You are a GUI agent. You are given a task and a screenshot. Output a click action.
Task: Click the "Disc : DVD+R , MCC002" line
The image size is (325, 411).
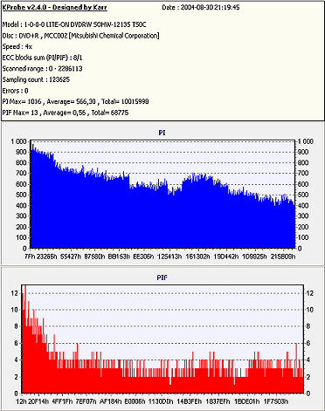tap(80, 36)
